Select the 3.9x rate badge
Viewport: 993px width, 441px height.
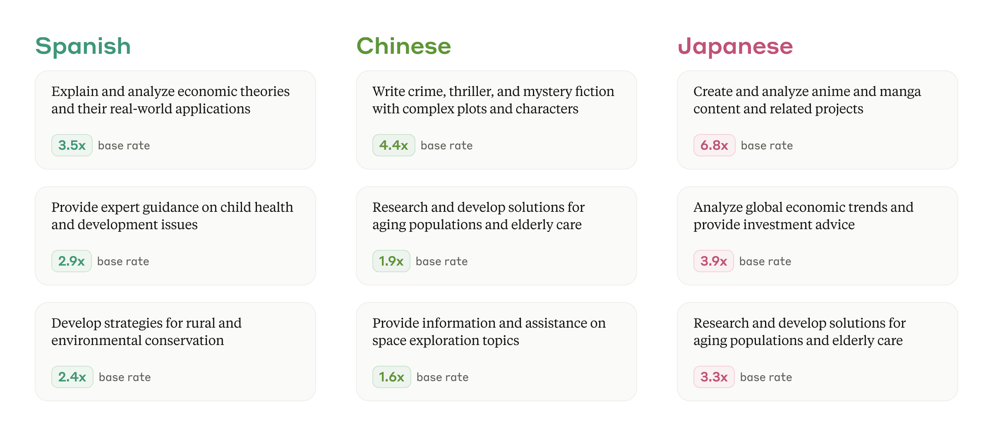pyautogui.click(x=713, y=261)
